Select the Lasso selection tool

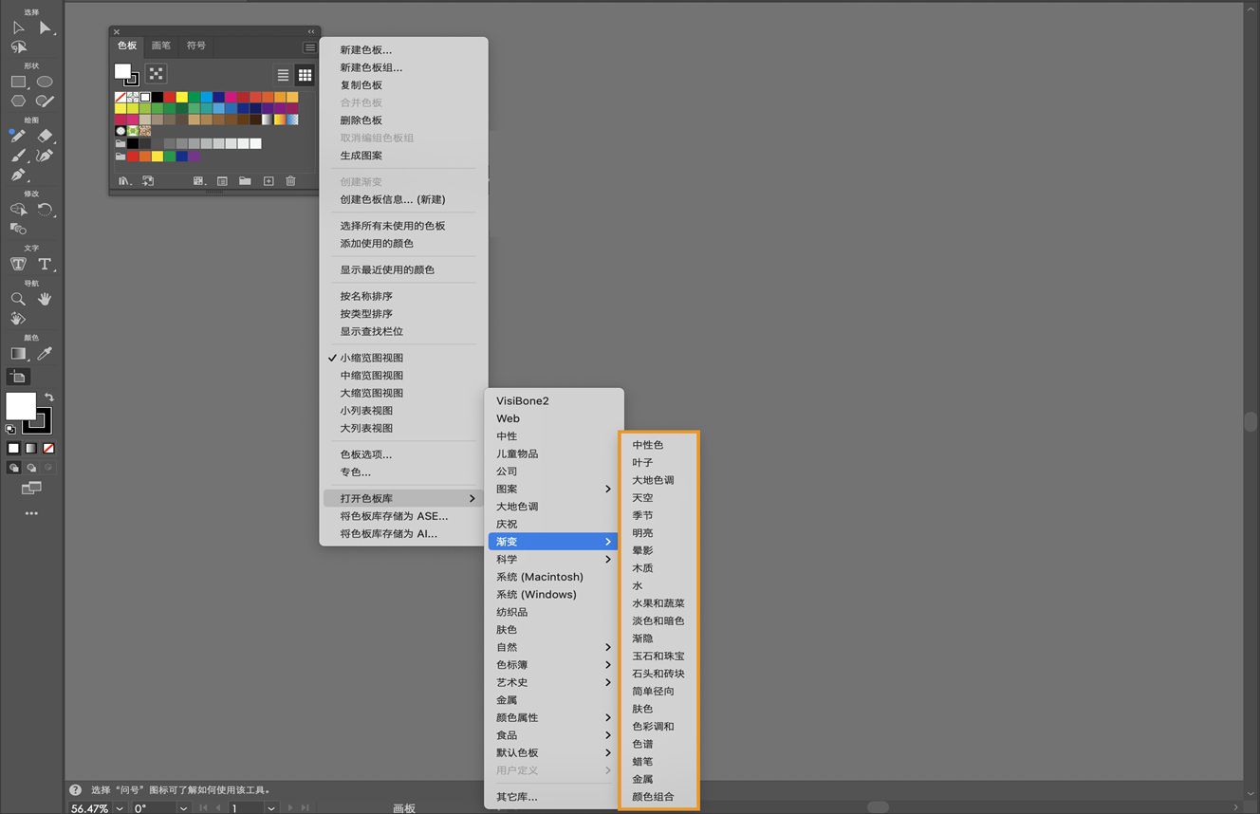(x=18, y=46)
